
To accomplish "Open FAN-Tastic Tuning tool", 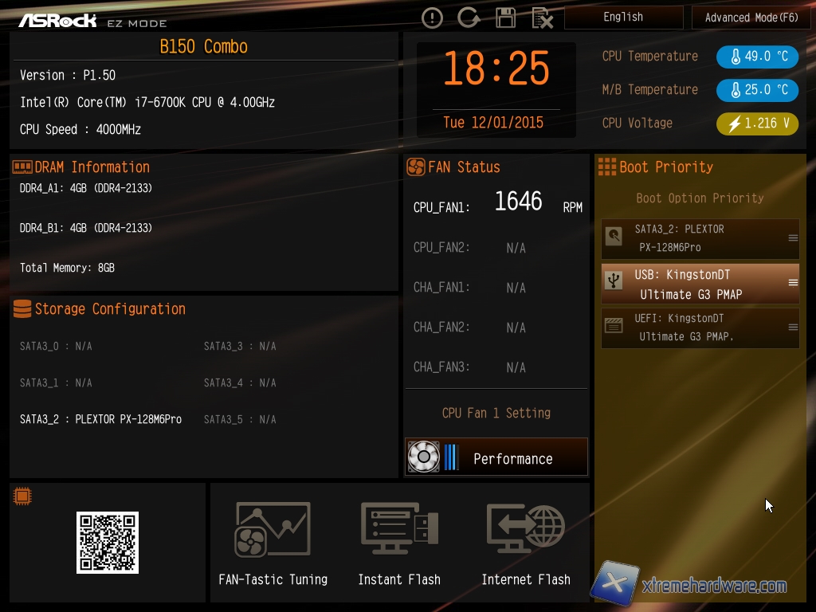I will coord(273,543).
